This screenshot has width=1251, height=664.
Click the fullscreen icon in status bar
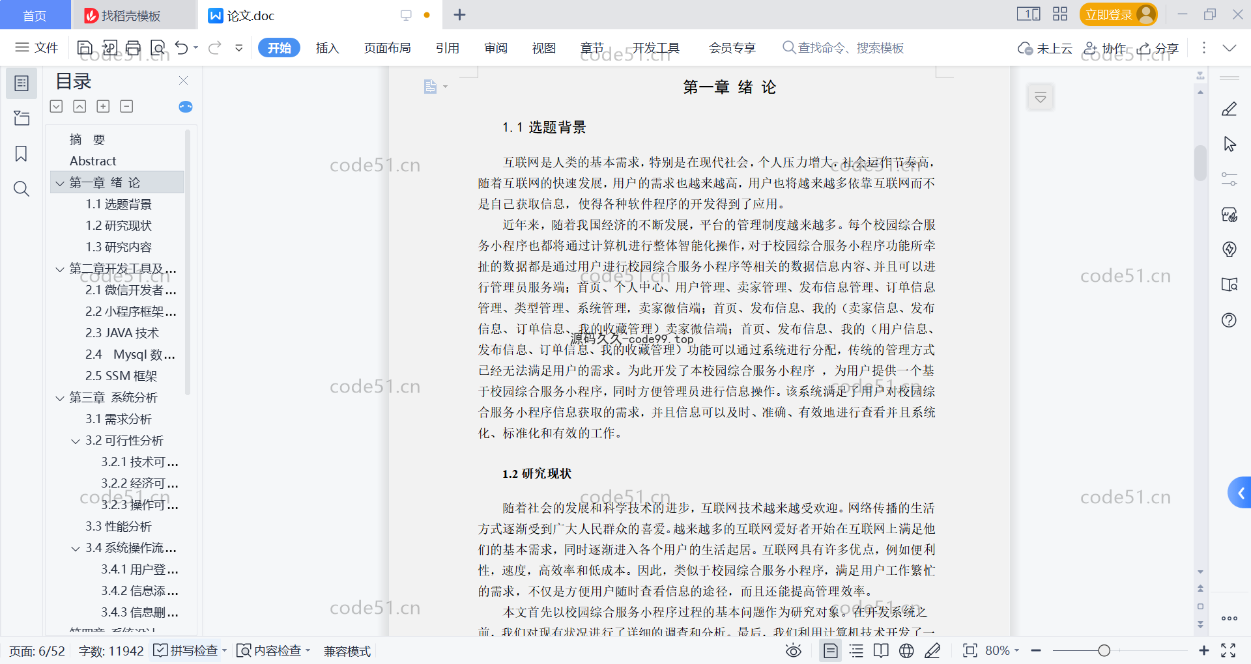1228,650
